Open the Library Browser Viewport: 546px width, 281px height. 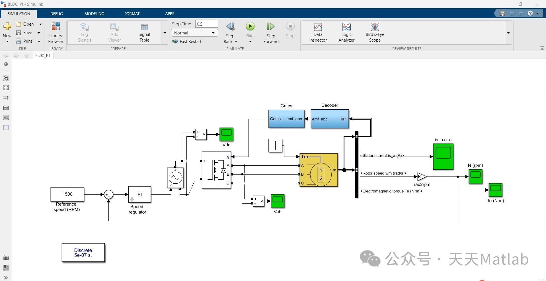55,32
